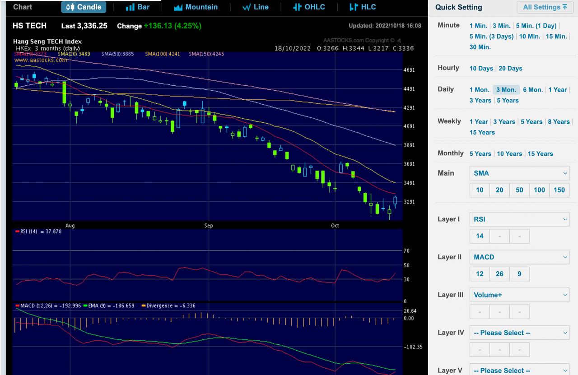Open the Layer III Volume+ dropdown

[519, 295]
